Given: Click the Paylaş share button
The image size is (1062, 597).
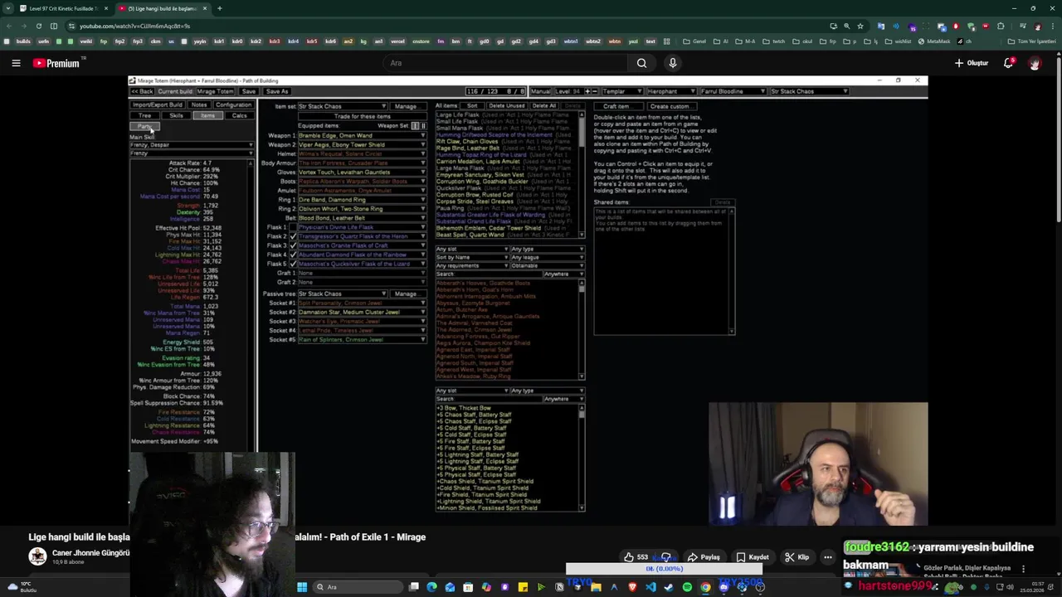Looking at the screenshot, I should tap(704, 557).
